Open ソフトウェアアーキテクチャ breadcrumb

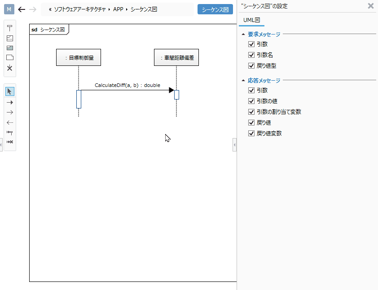80,9
